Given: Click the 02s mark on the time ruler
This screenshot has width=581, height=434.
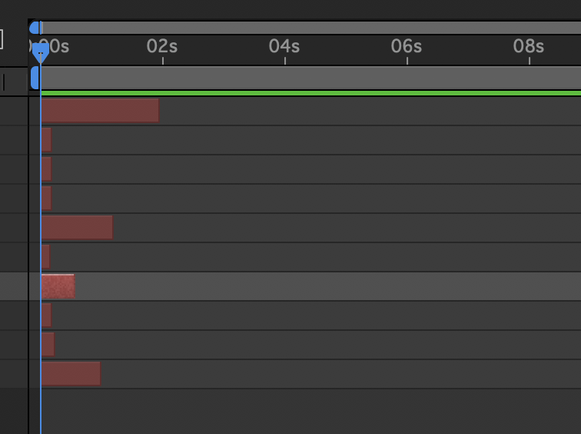Looking at the screenshot, I should pos(162,48).
